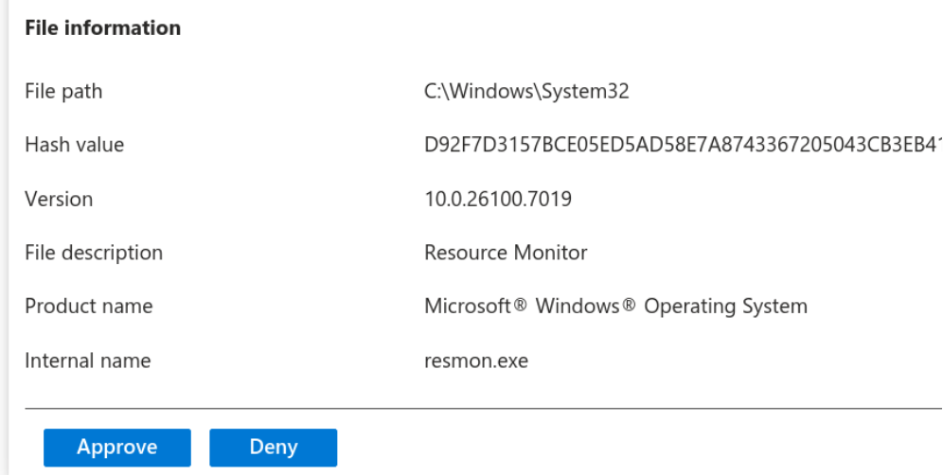Click the version number 10.0.26100.7019
The width and height of the screenshot is (943, 475).
(498, 199)
